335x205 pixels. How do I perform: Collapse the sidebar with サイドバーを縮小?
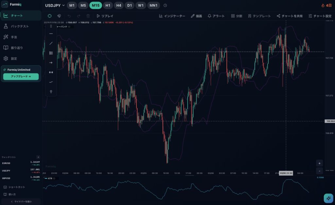pyautogui.click(x=21, y=201)
